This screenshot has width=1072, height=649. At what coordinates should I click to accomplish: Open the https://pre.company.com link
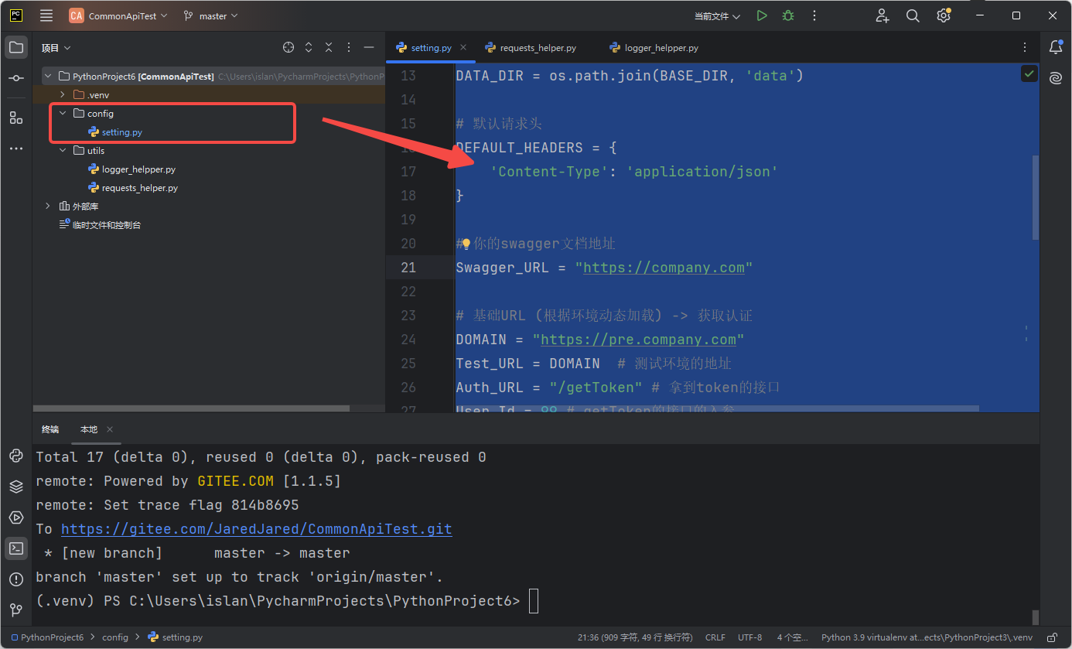pos(638,340)
